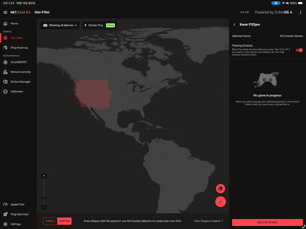Screen dimensions: 306x229
Task: Expand the Showing all devices dropdown
Action: click(x=60, y=25)
